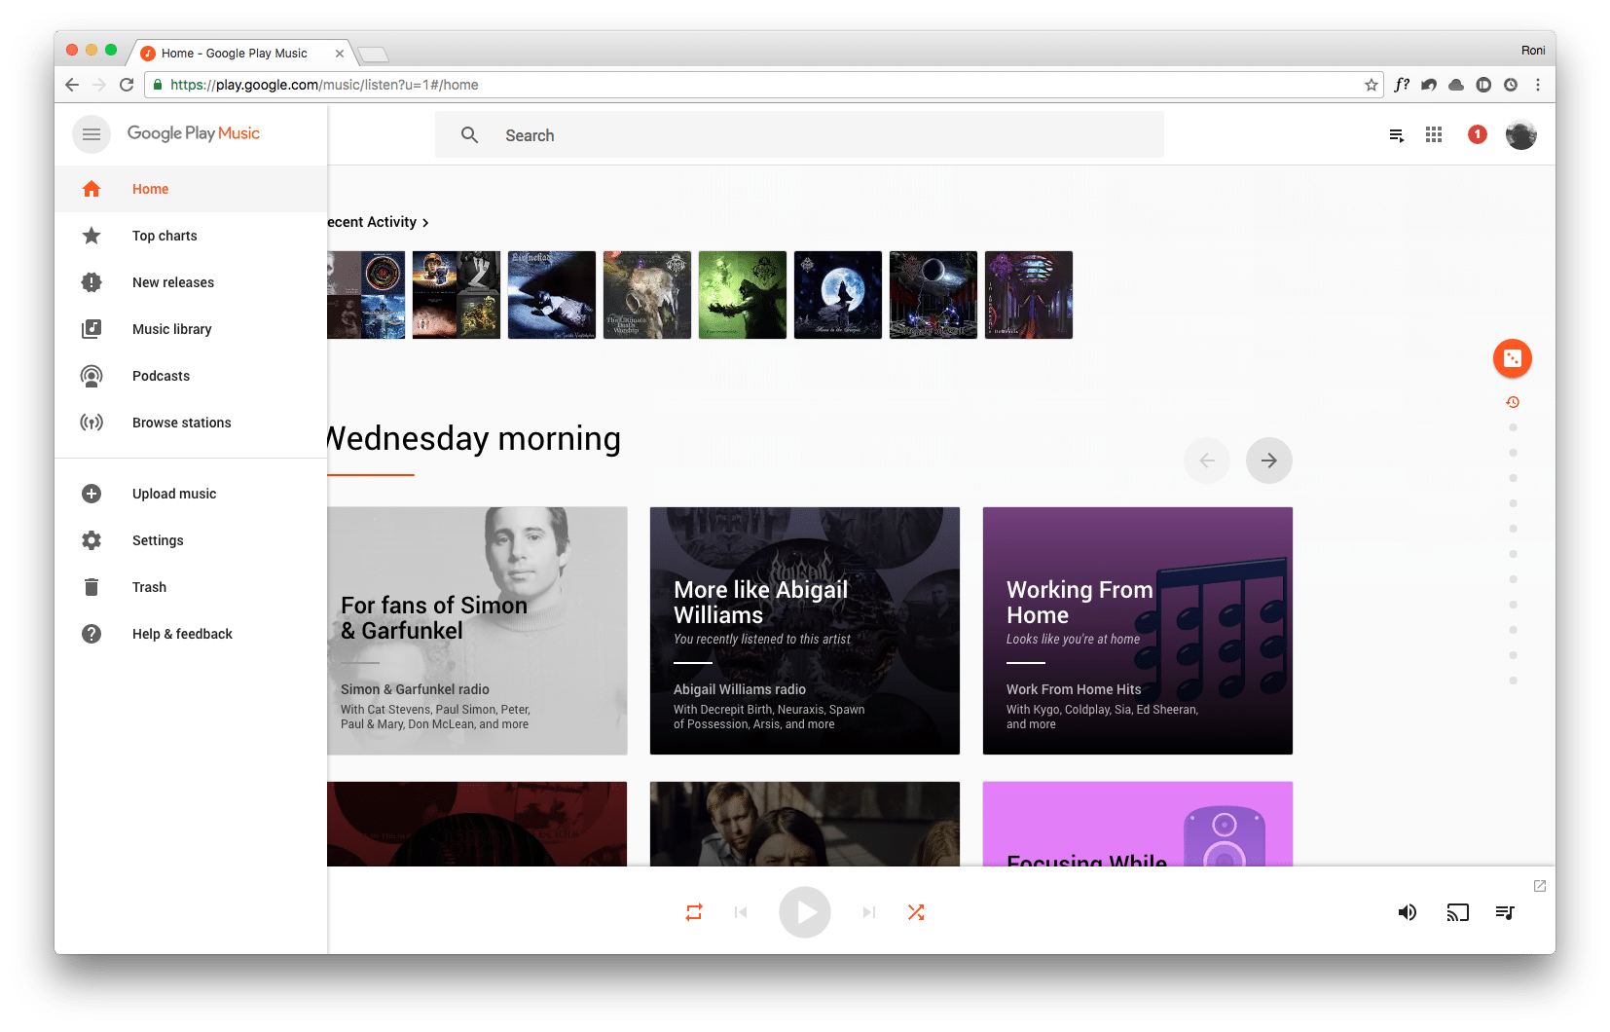This screenshot has height=1032, width=1610.
Task: Open Podcasts section
Action: tap(191, 376)
